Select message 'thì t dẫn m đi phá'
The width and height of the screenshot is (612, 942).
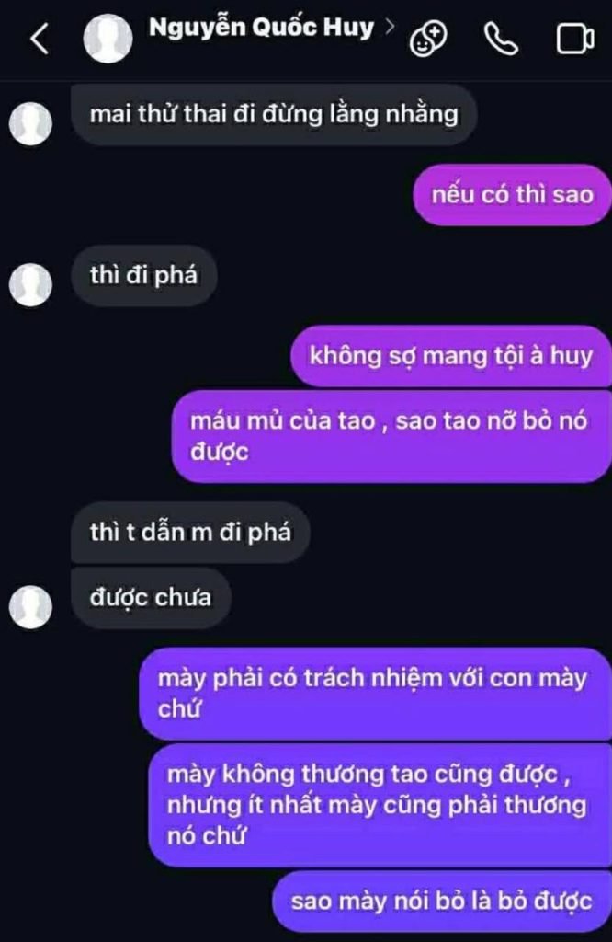[x=190, y=533]
